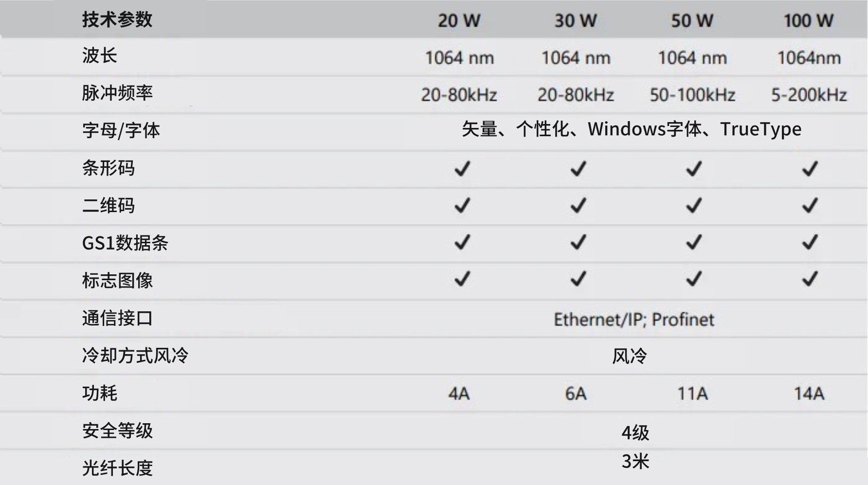Screen dimensions: 868x485
Task: Click the 50-100kHz pulse frequency value
Action: [x=692, y=95]
